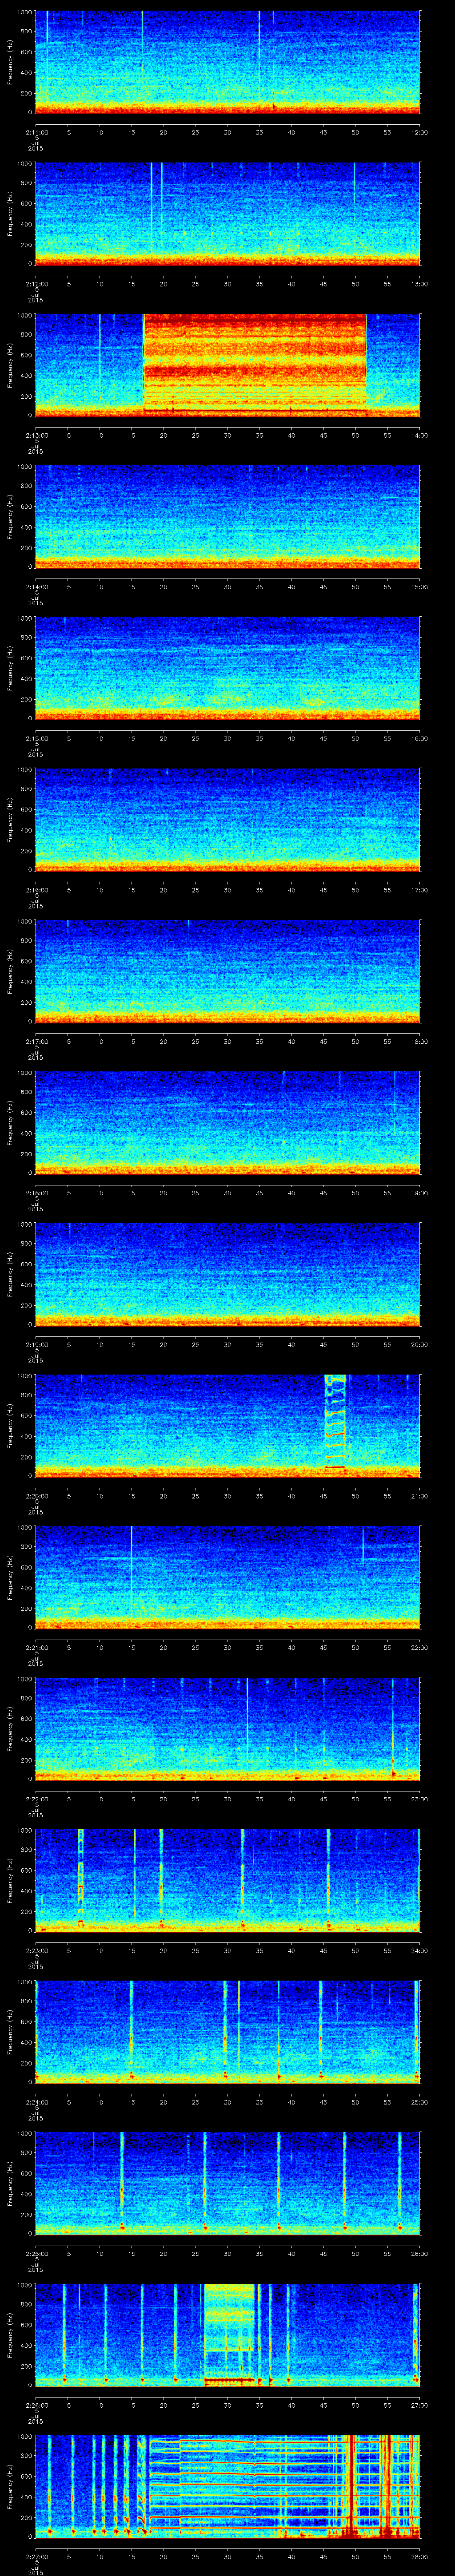This screenshot has width=455, height=2576.
Task: Click the 15-second tick label under the 2:21:00 panel
Action: tap(132, 1647)
